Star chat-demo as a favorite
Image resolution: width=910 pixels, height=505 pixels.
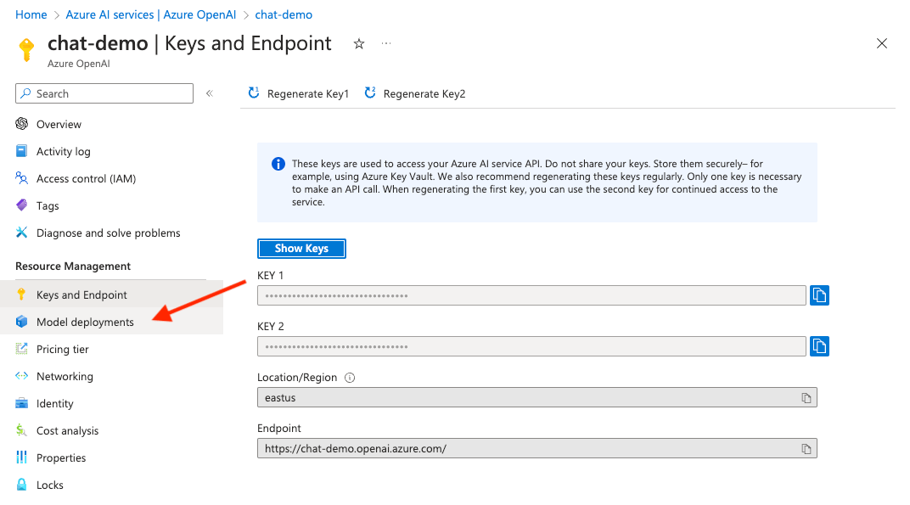358,43
